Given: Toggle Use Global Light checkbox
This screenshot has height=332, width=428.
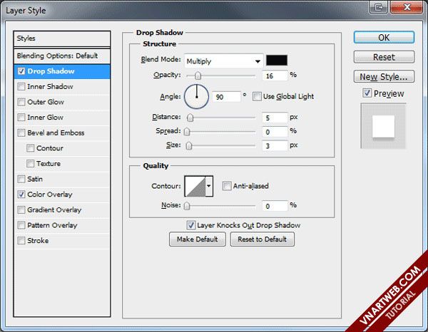Looking at the screenshot, I should coord(257,96).
